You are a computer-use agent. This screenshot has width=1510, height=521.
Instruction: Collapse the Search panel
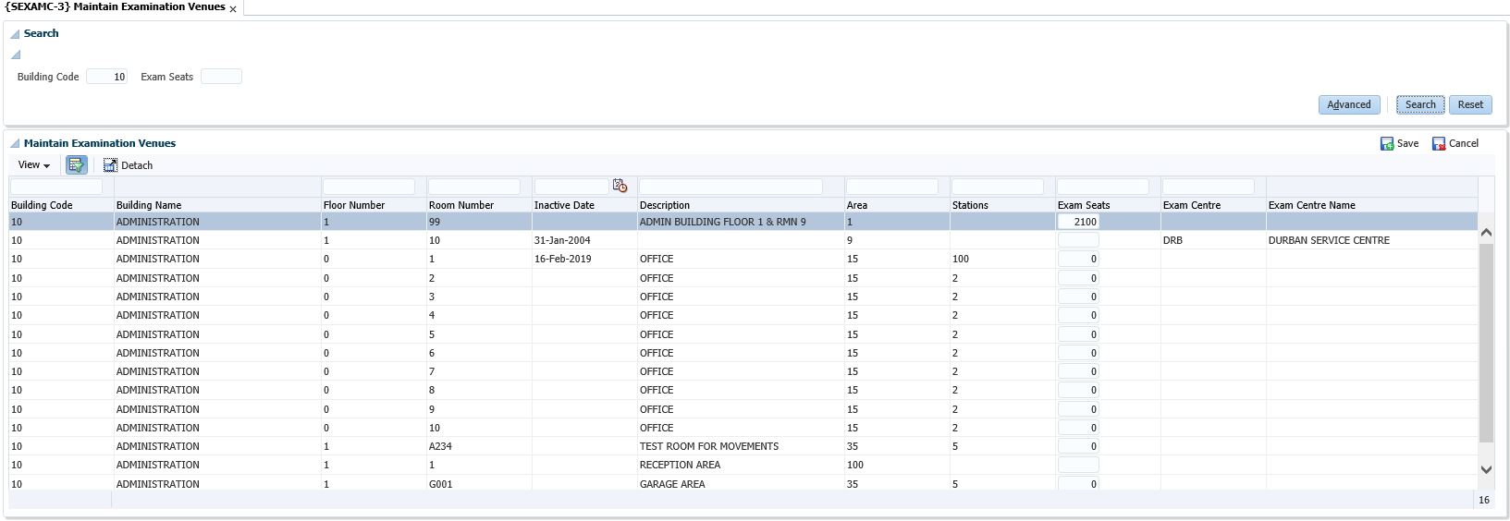(x=15, y=34)
